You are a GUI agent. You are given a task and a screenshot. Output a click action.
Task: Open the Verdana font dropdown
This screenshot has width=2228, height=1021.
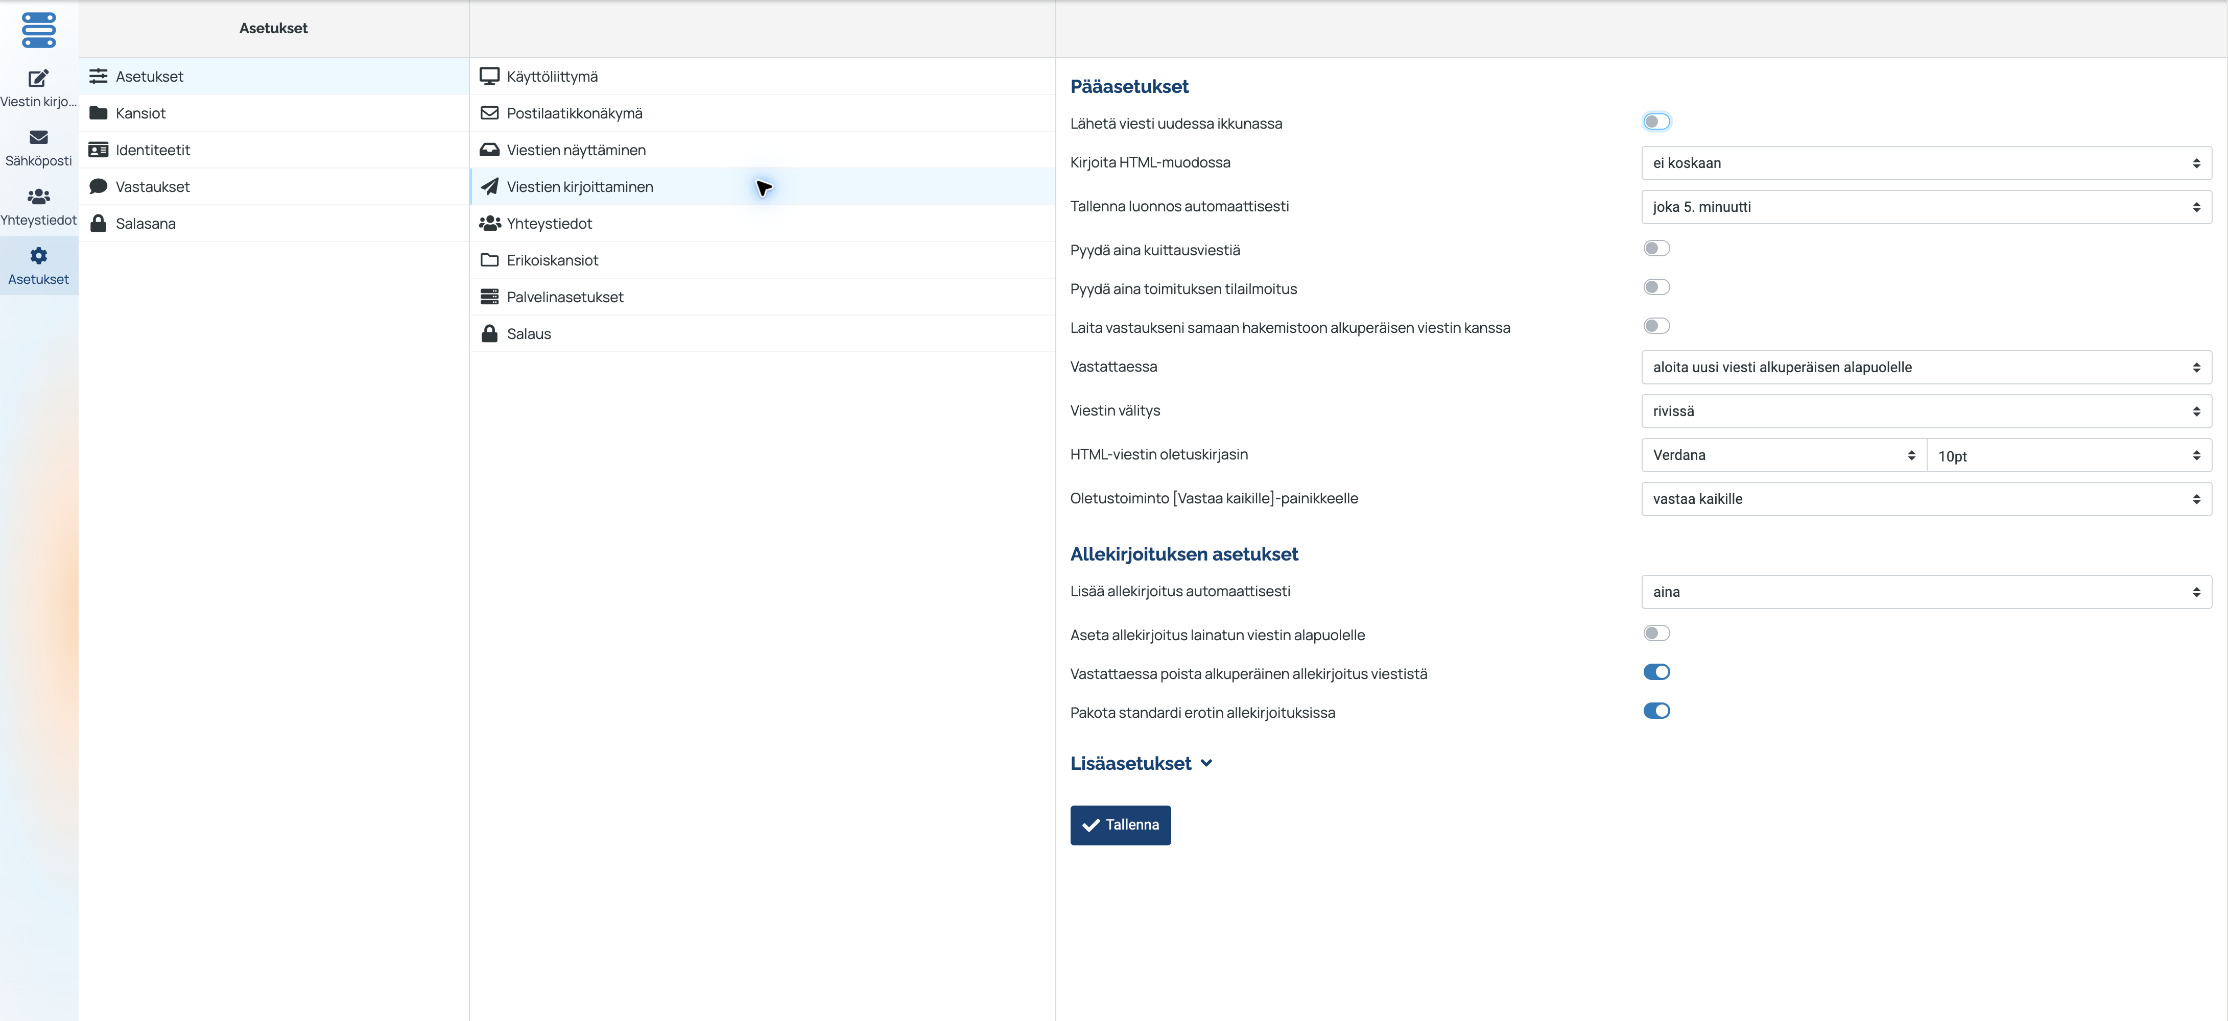[x=1784, y=455]
